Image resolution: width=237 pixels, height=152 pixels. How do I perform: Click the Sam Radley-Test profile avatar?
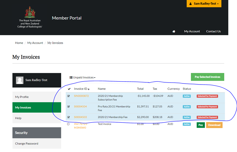coord(20,80)
